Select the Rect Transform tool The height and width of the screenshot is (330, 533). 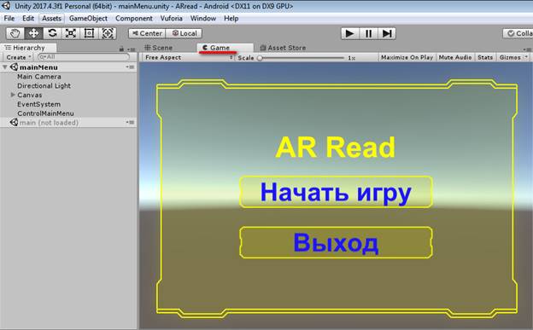pos(89,33)
